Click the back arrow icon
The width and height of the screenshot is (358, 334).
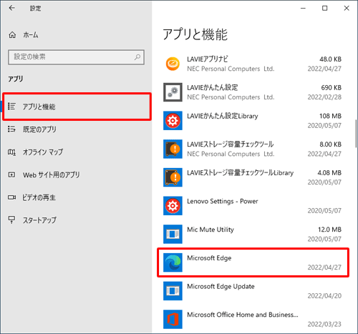11,8
